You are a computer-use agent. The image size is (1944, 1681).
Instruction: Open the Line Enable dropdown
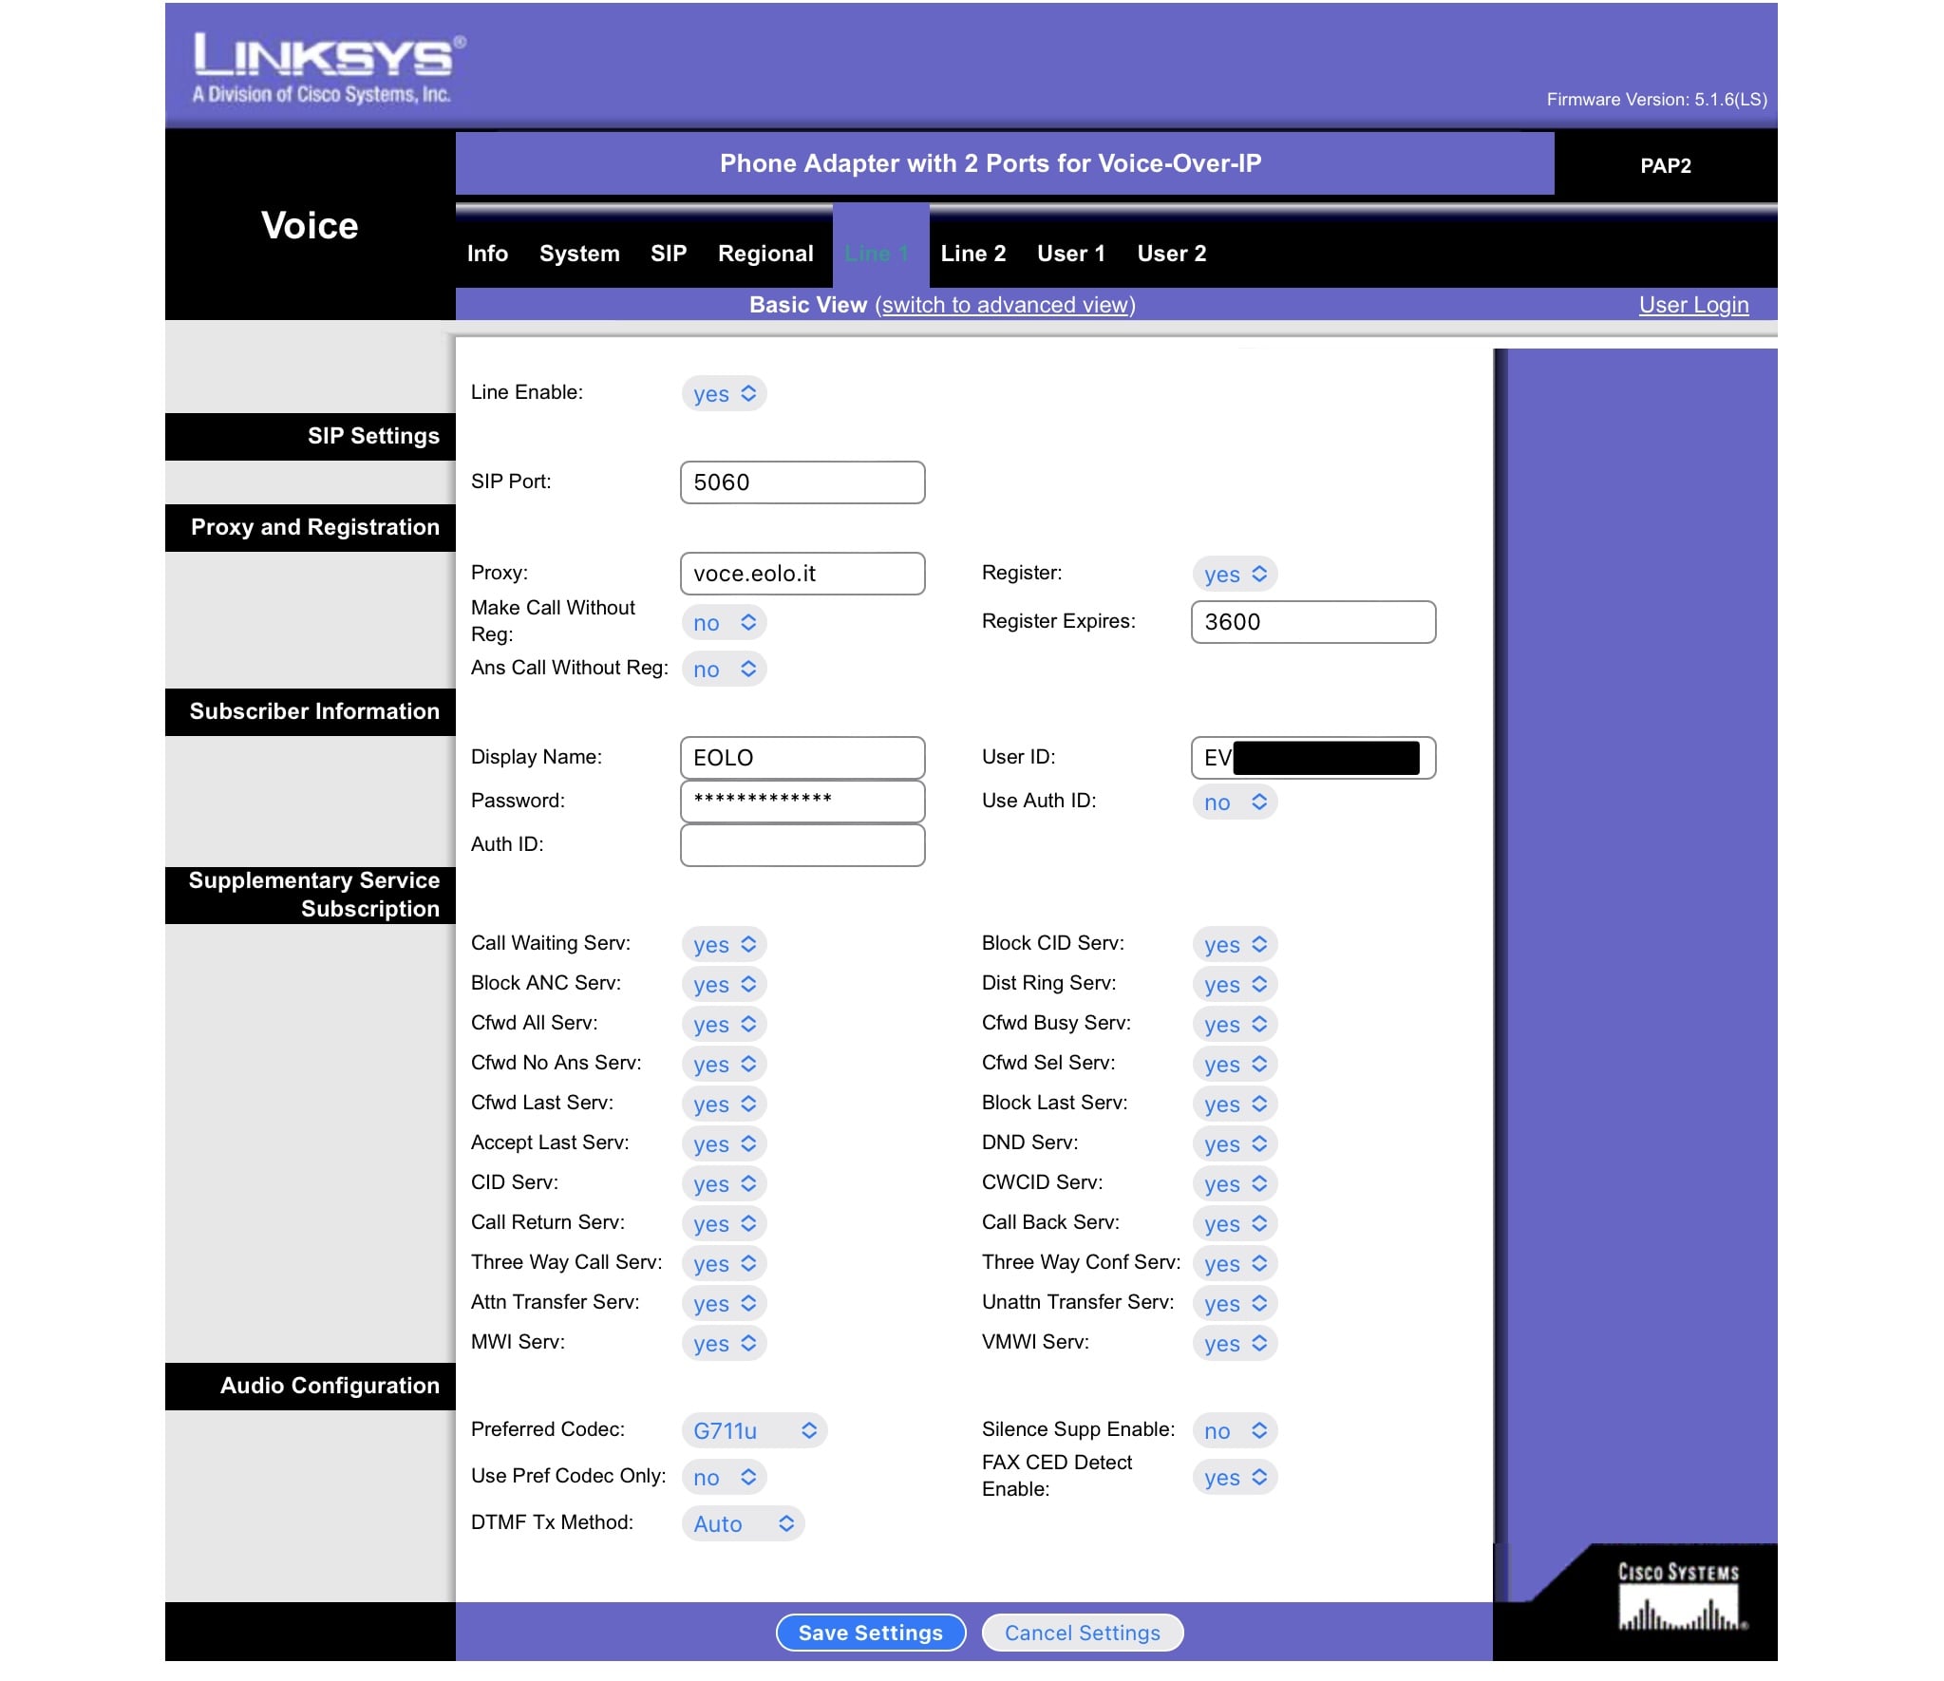pyautogui.click(x=724, y=393)
